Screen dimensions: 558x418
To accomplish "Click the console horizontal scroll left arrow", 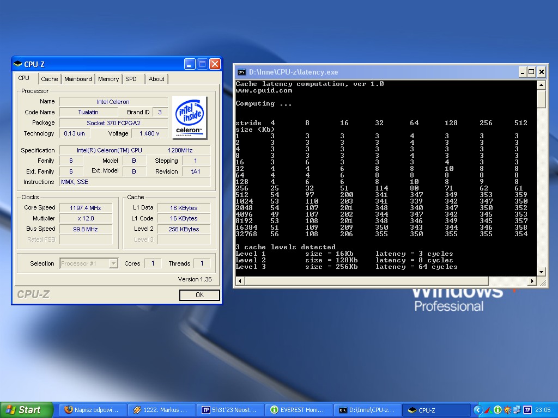I will [x=240, y=281].
